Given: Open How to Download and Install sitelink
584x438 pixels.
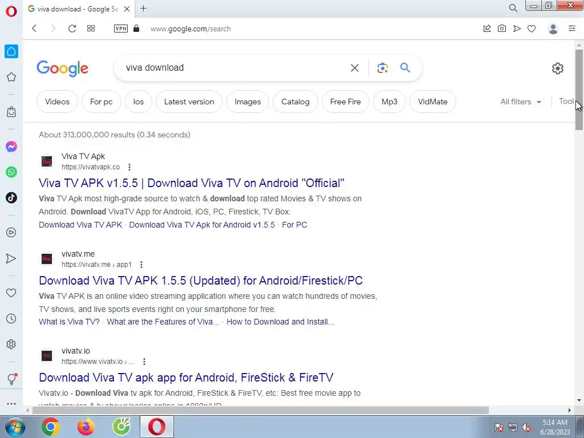Looking at the screenshot, I should [281, 322].
